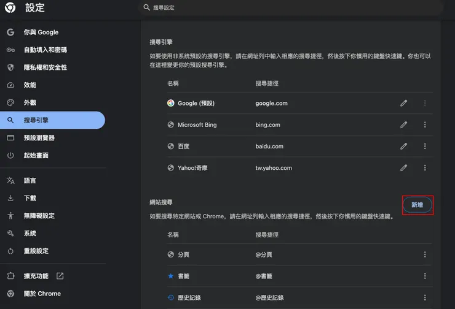
Task: Click the tw.yahoo.com shortcut text
Action: coord(274,168)
